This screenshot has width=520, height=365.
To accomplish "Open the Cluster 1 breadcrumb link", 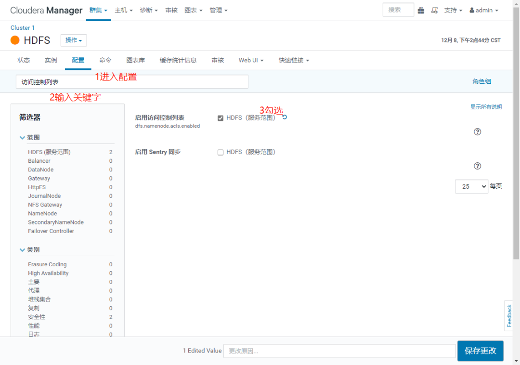I will [x=23, y=28].
